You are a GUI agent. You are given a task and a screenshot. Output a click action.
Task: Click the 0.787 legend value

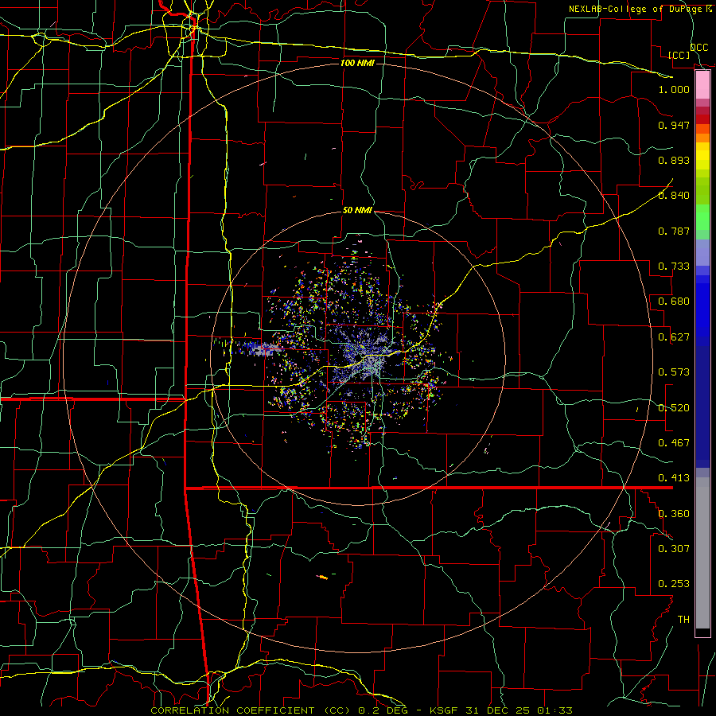point(674,231)
